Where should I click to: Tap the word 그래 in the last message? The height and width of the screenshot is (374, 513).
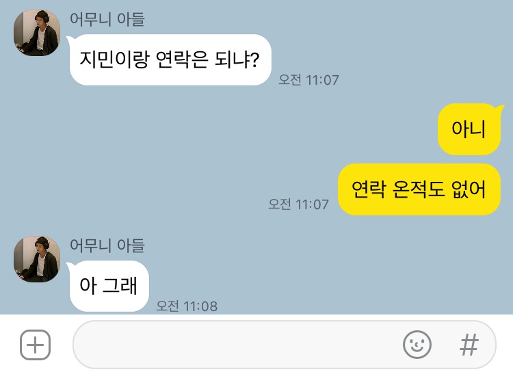[120, 285]
